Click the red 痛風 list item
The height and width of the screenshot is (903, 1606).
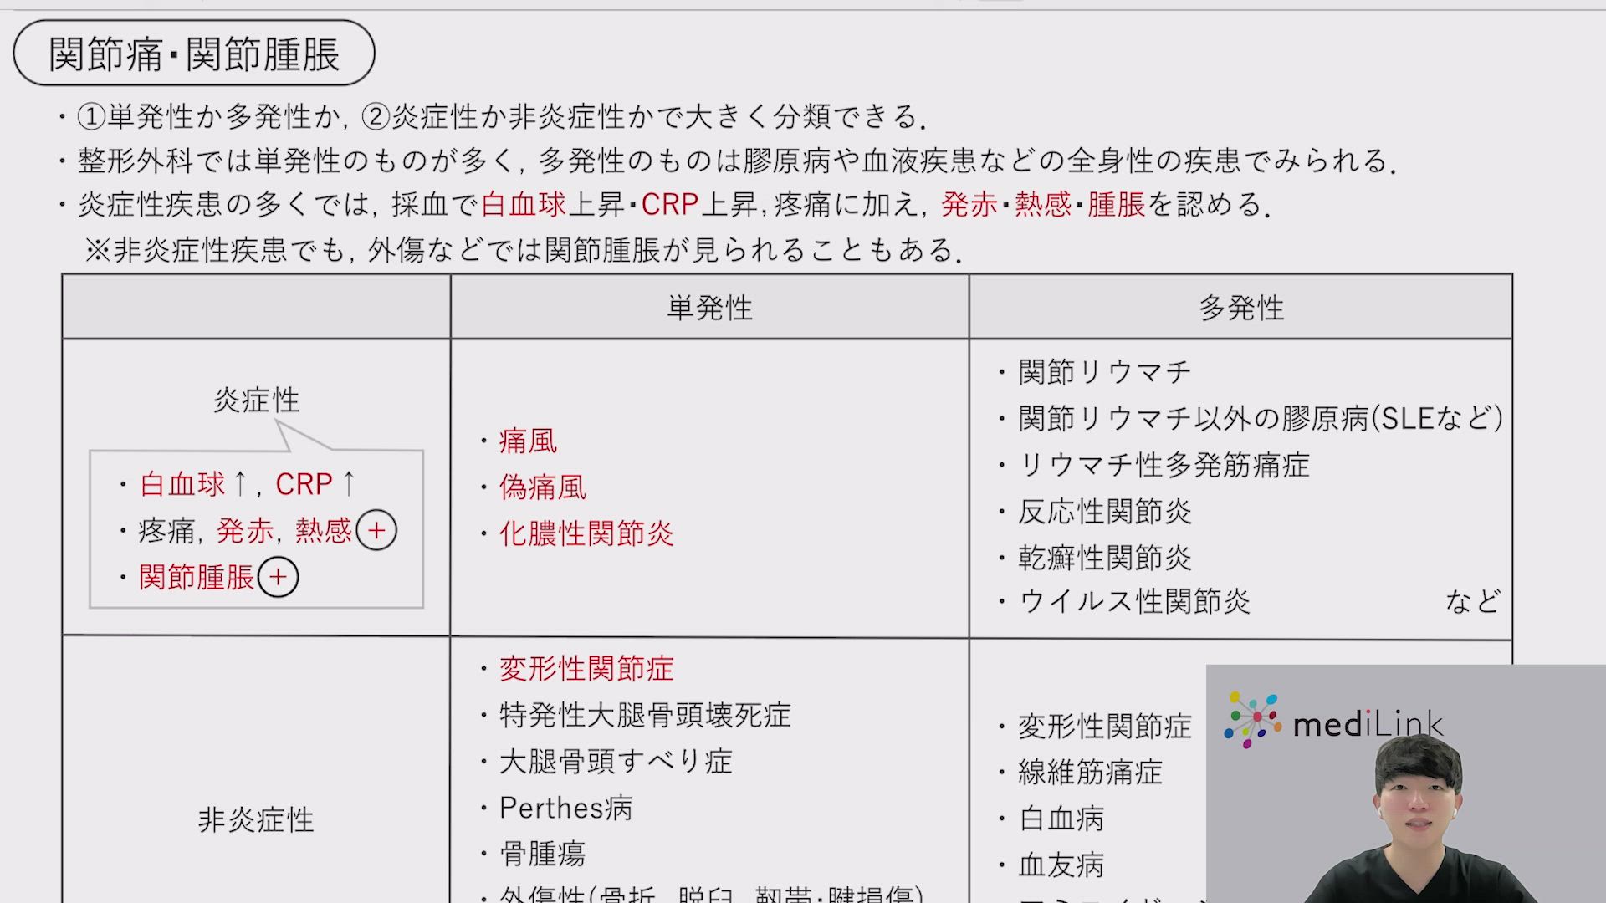tap(528, 441)
